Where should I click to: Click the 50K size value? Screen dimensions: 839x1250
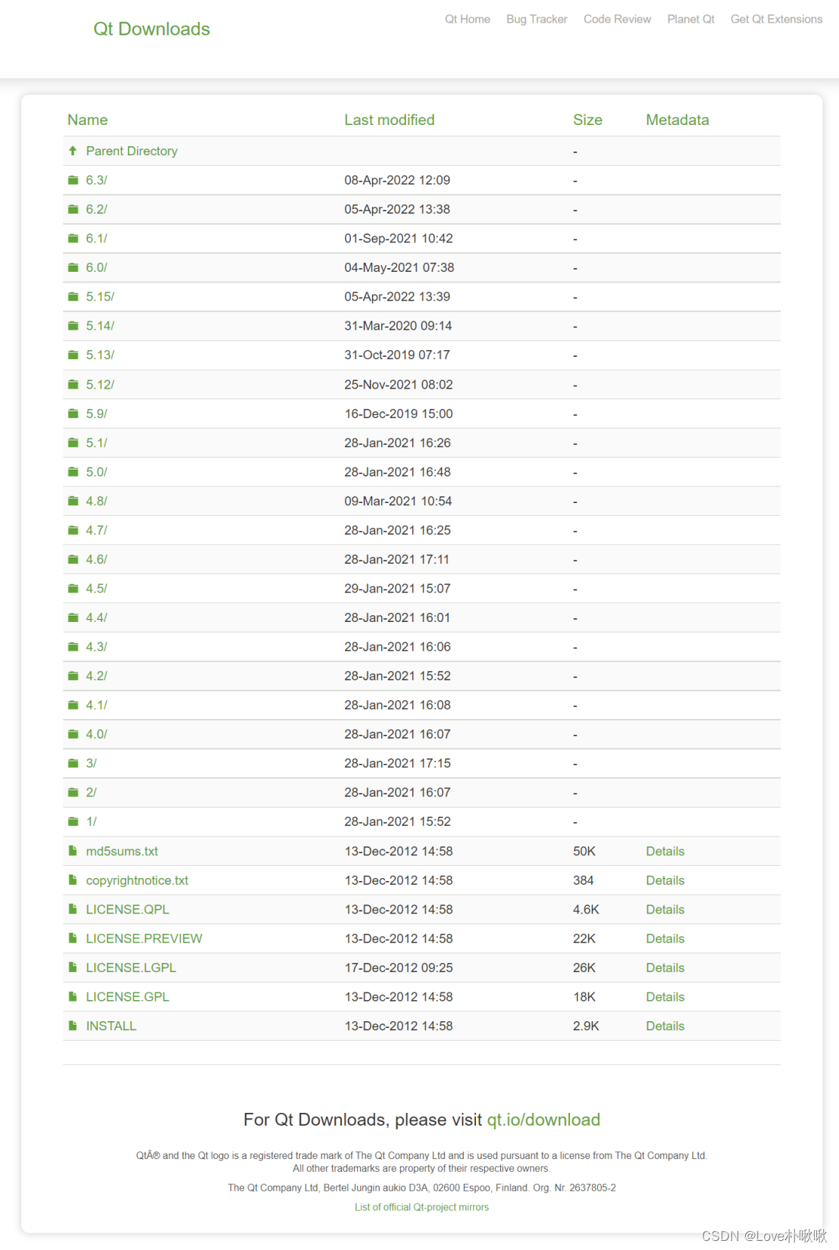(x=584, y=852)
